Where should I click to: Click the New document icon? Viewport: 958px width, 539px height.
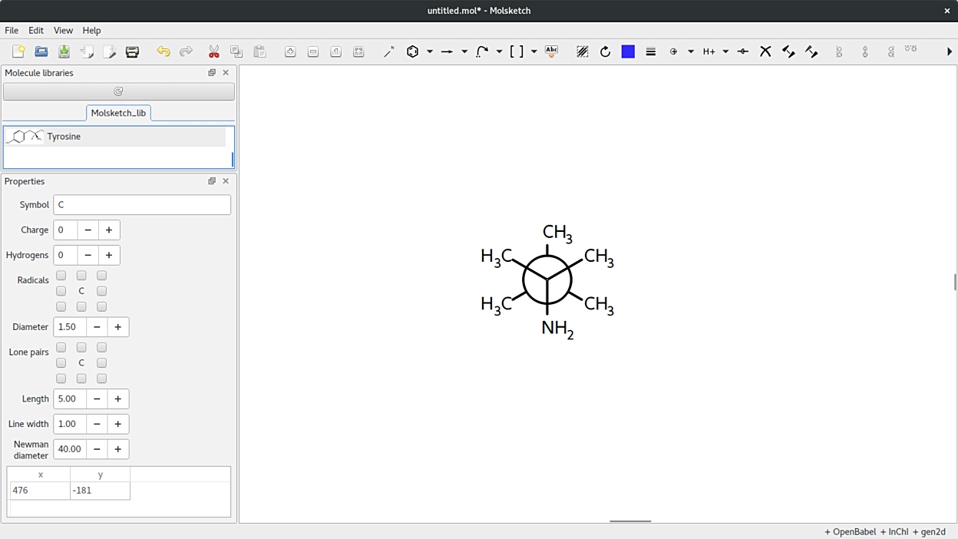click(x=18, y=51)
